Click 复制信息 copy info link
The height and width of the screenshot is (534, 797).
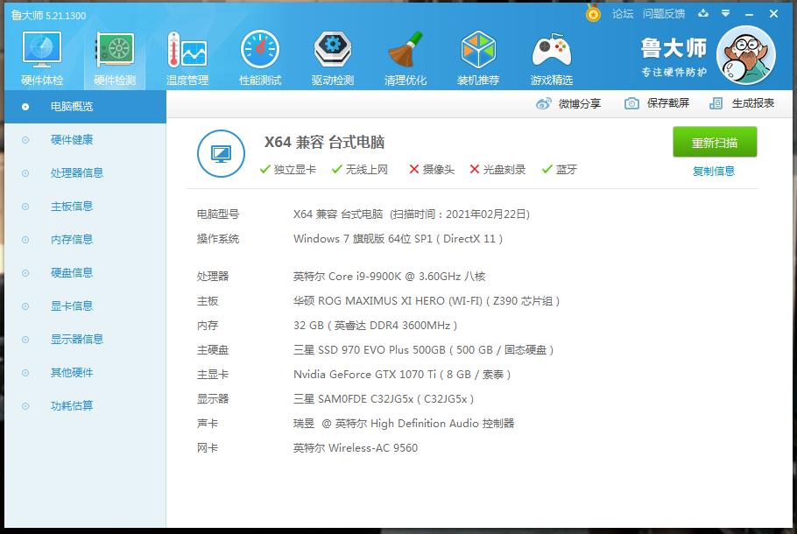(714, 172)
